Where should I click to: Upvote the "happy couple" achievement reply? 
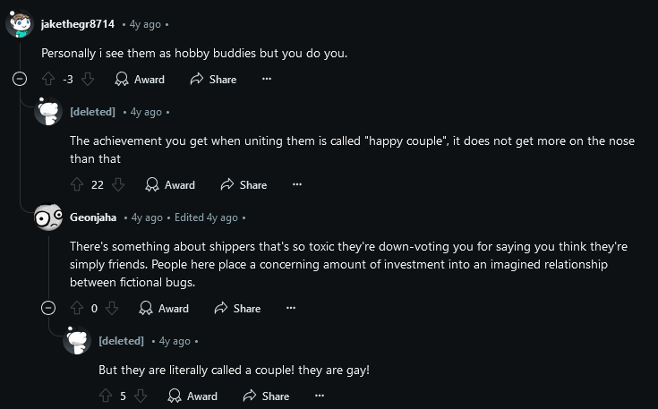point(77,185)
